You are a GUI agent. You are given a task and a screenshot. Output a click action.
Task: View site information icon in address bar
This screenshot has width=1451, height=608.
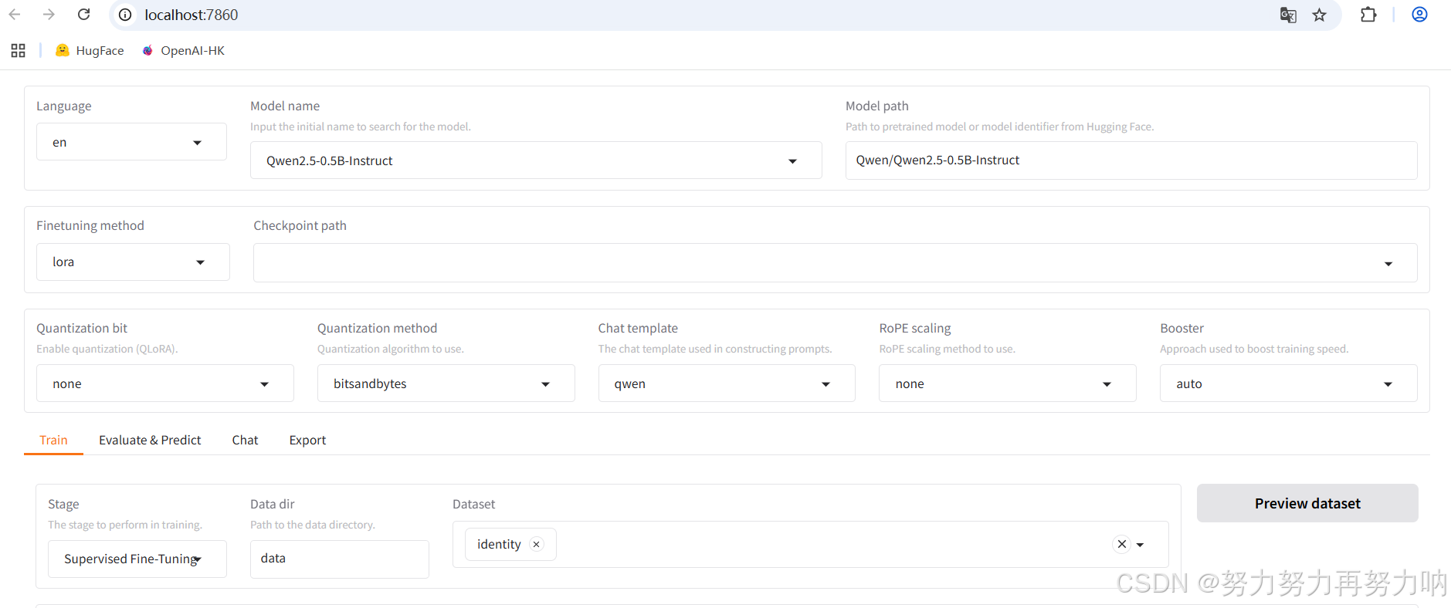pos(125,15)
